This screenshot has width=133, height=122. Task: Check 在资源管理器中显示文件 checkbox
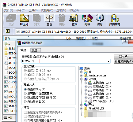coord(25,120)
